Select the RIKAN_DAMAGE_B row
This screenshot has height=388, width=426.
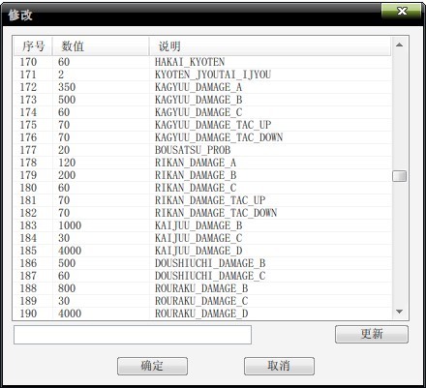pyautogui.click(x=202, y=175)
